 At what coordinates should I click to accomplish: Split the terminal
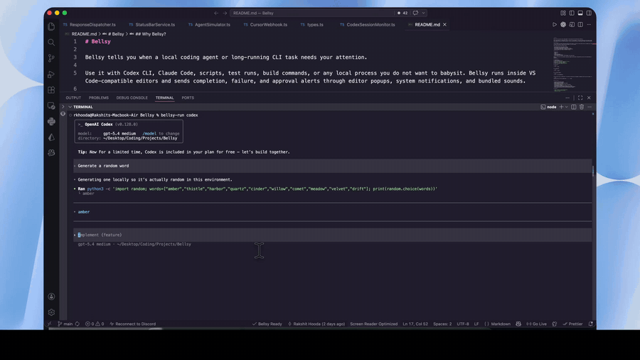click(x=574, y=107)
